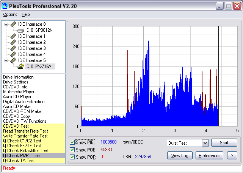Select IDE Interface 3 in the tree

tap(32, 48)
